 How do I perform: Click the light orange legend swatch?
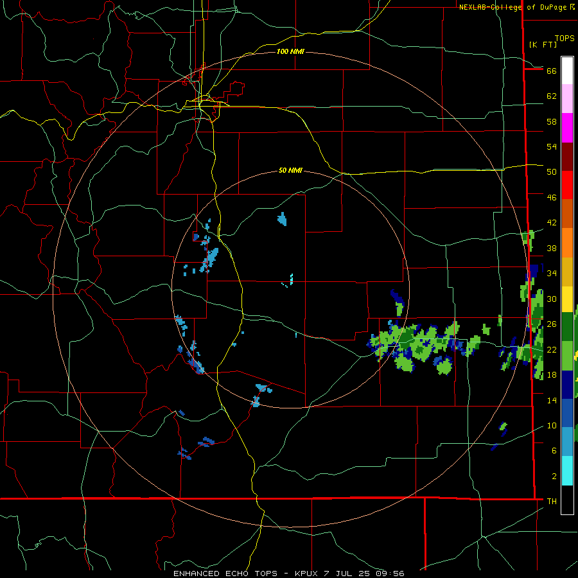click(x=567, y=243)
